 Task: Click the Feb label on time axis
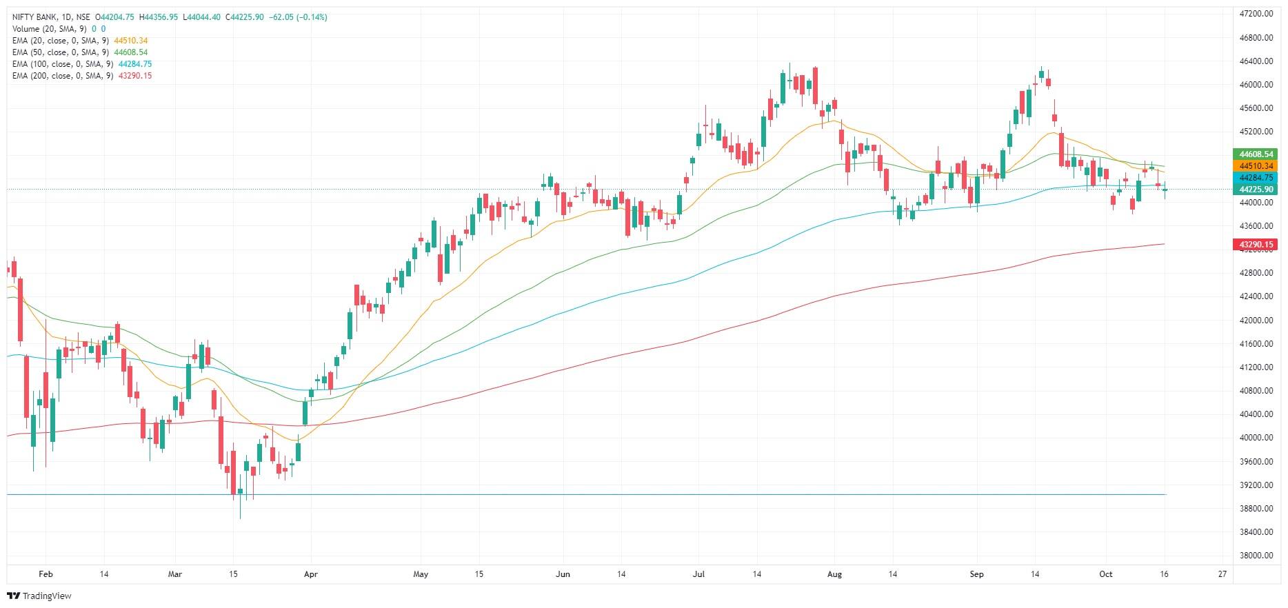(x=46, y=574)
